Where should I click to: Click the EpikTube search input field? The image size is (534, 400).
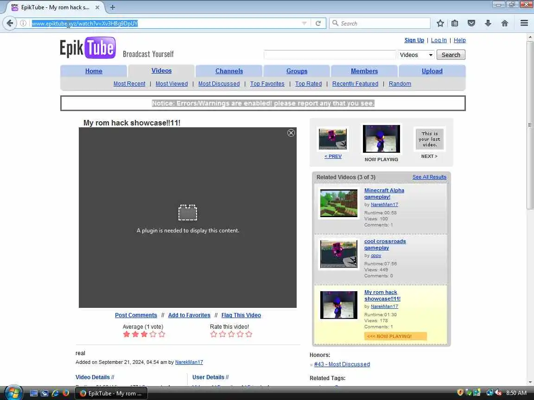coord(330,55)
